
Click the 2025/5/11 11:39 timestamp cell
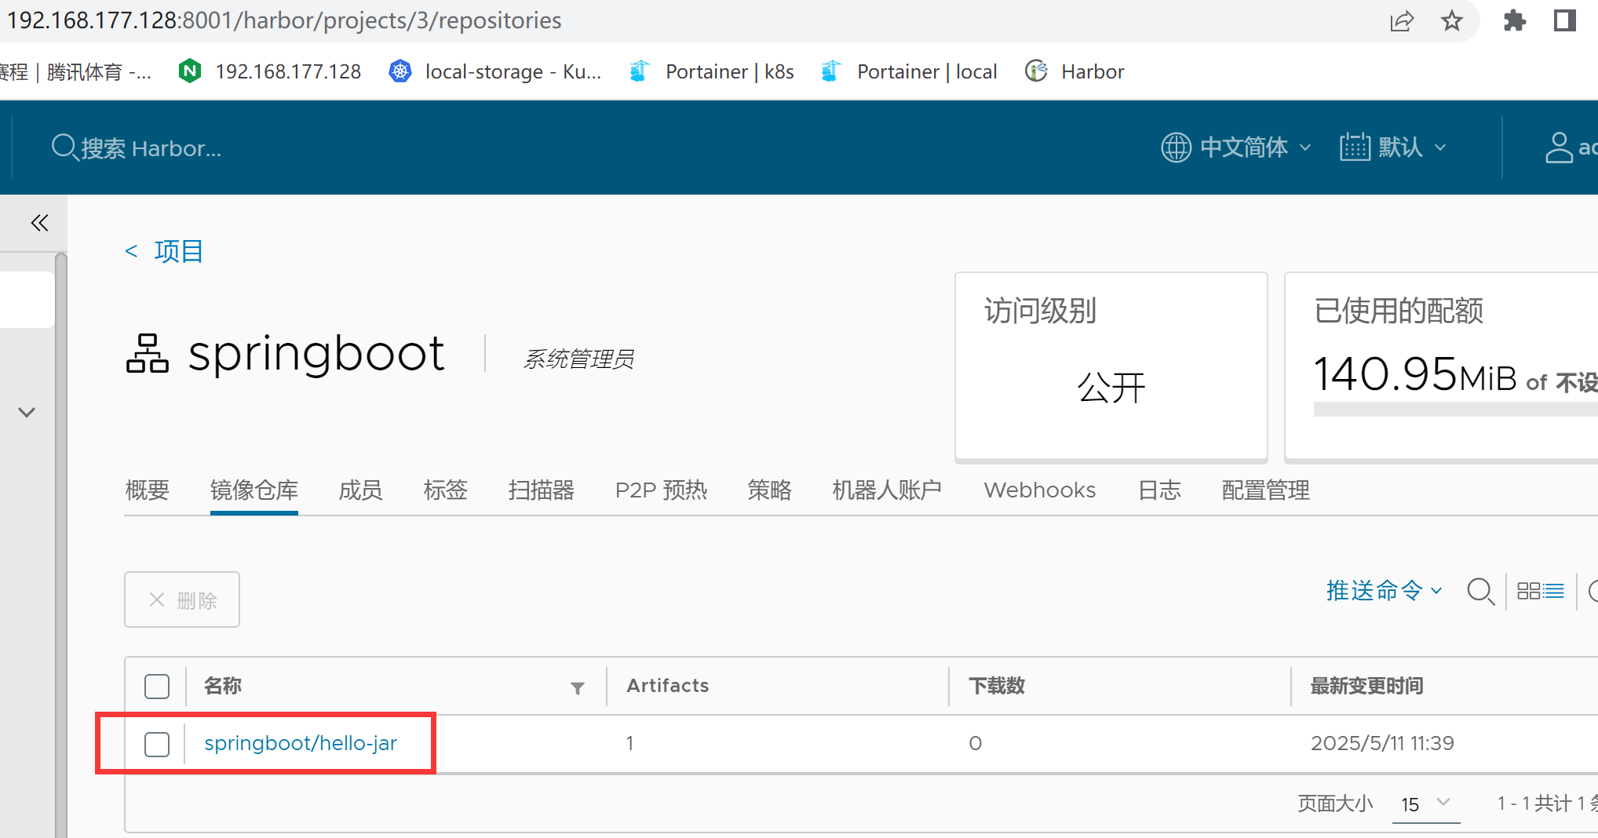point(1382,743)
